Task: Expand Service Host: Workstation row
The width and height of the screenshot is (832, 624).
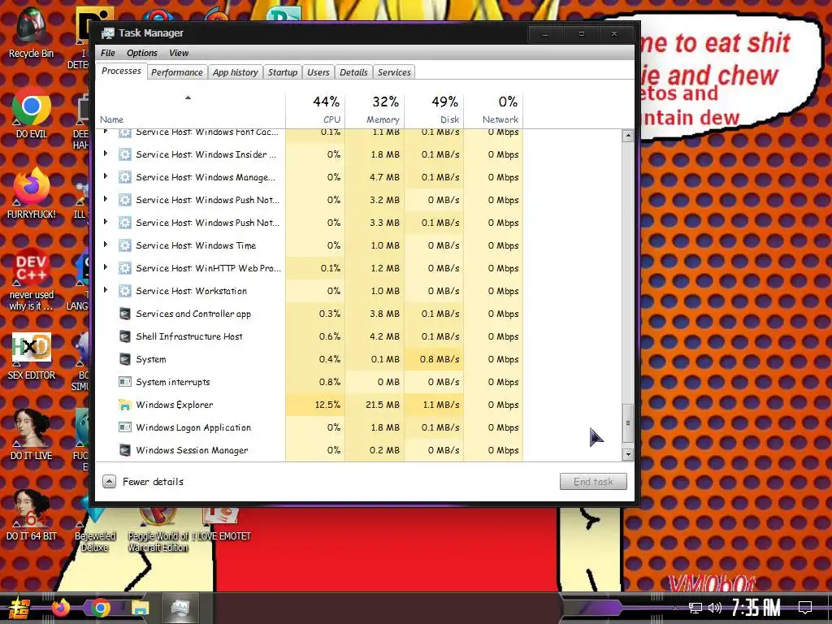Action: pyautogui.click(x=106, y=290)
